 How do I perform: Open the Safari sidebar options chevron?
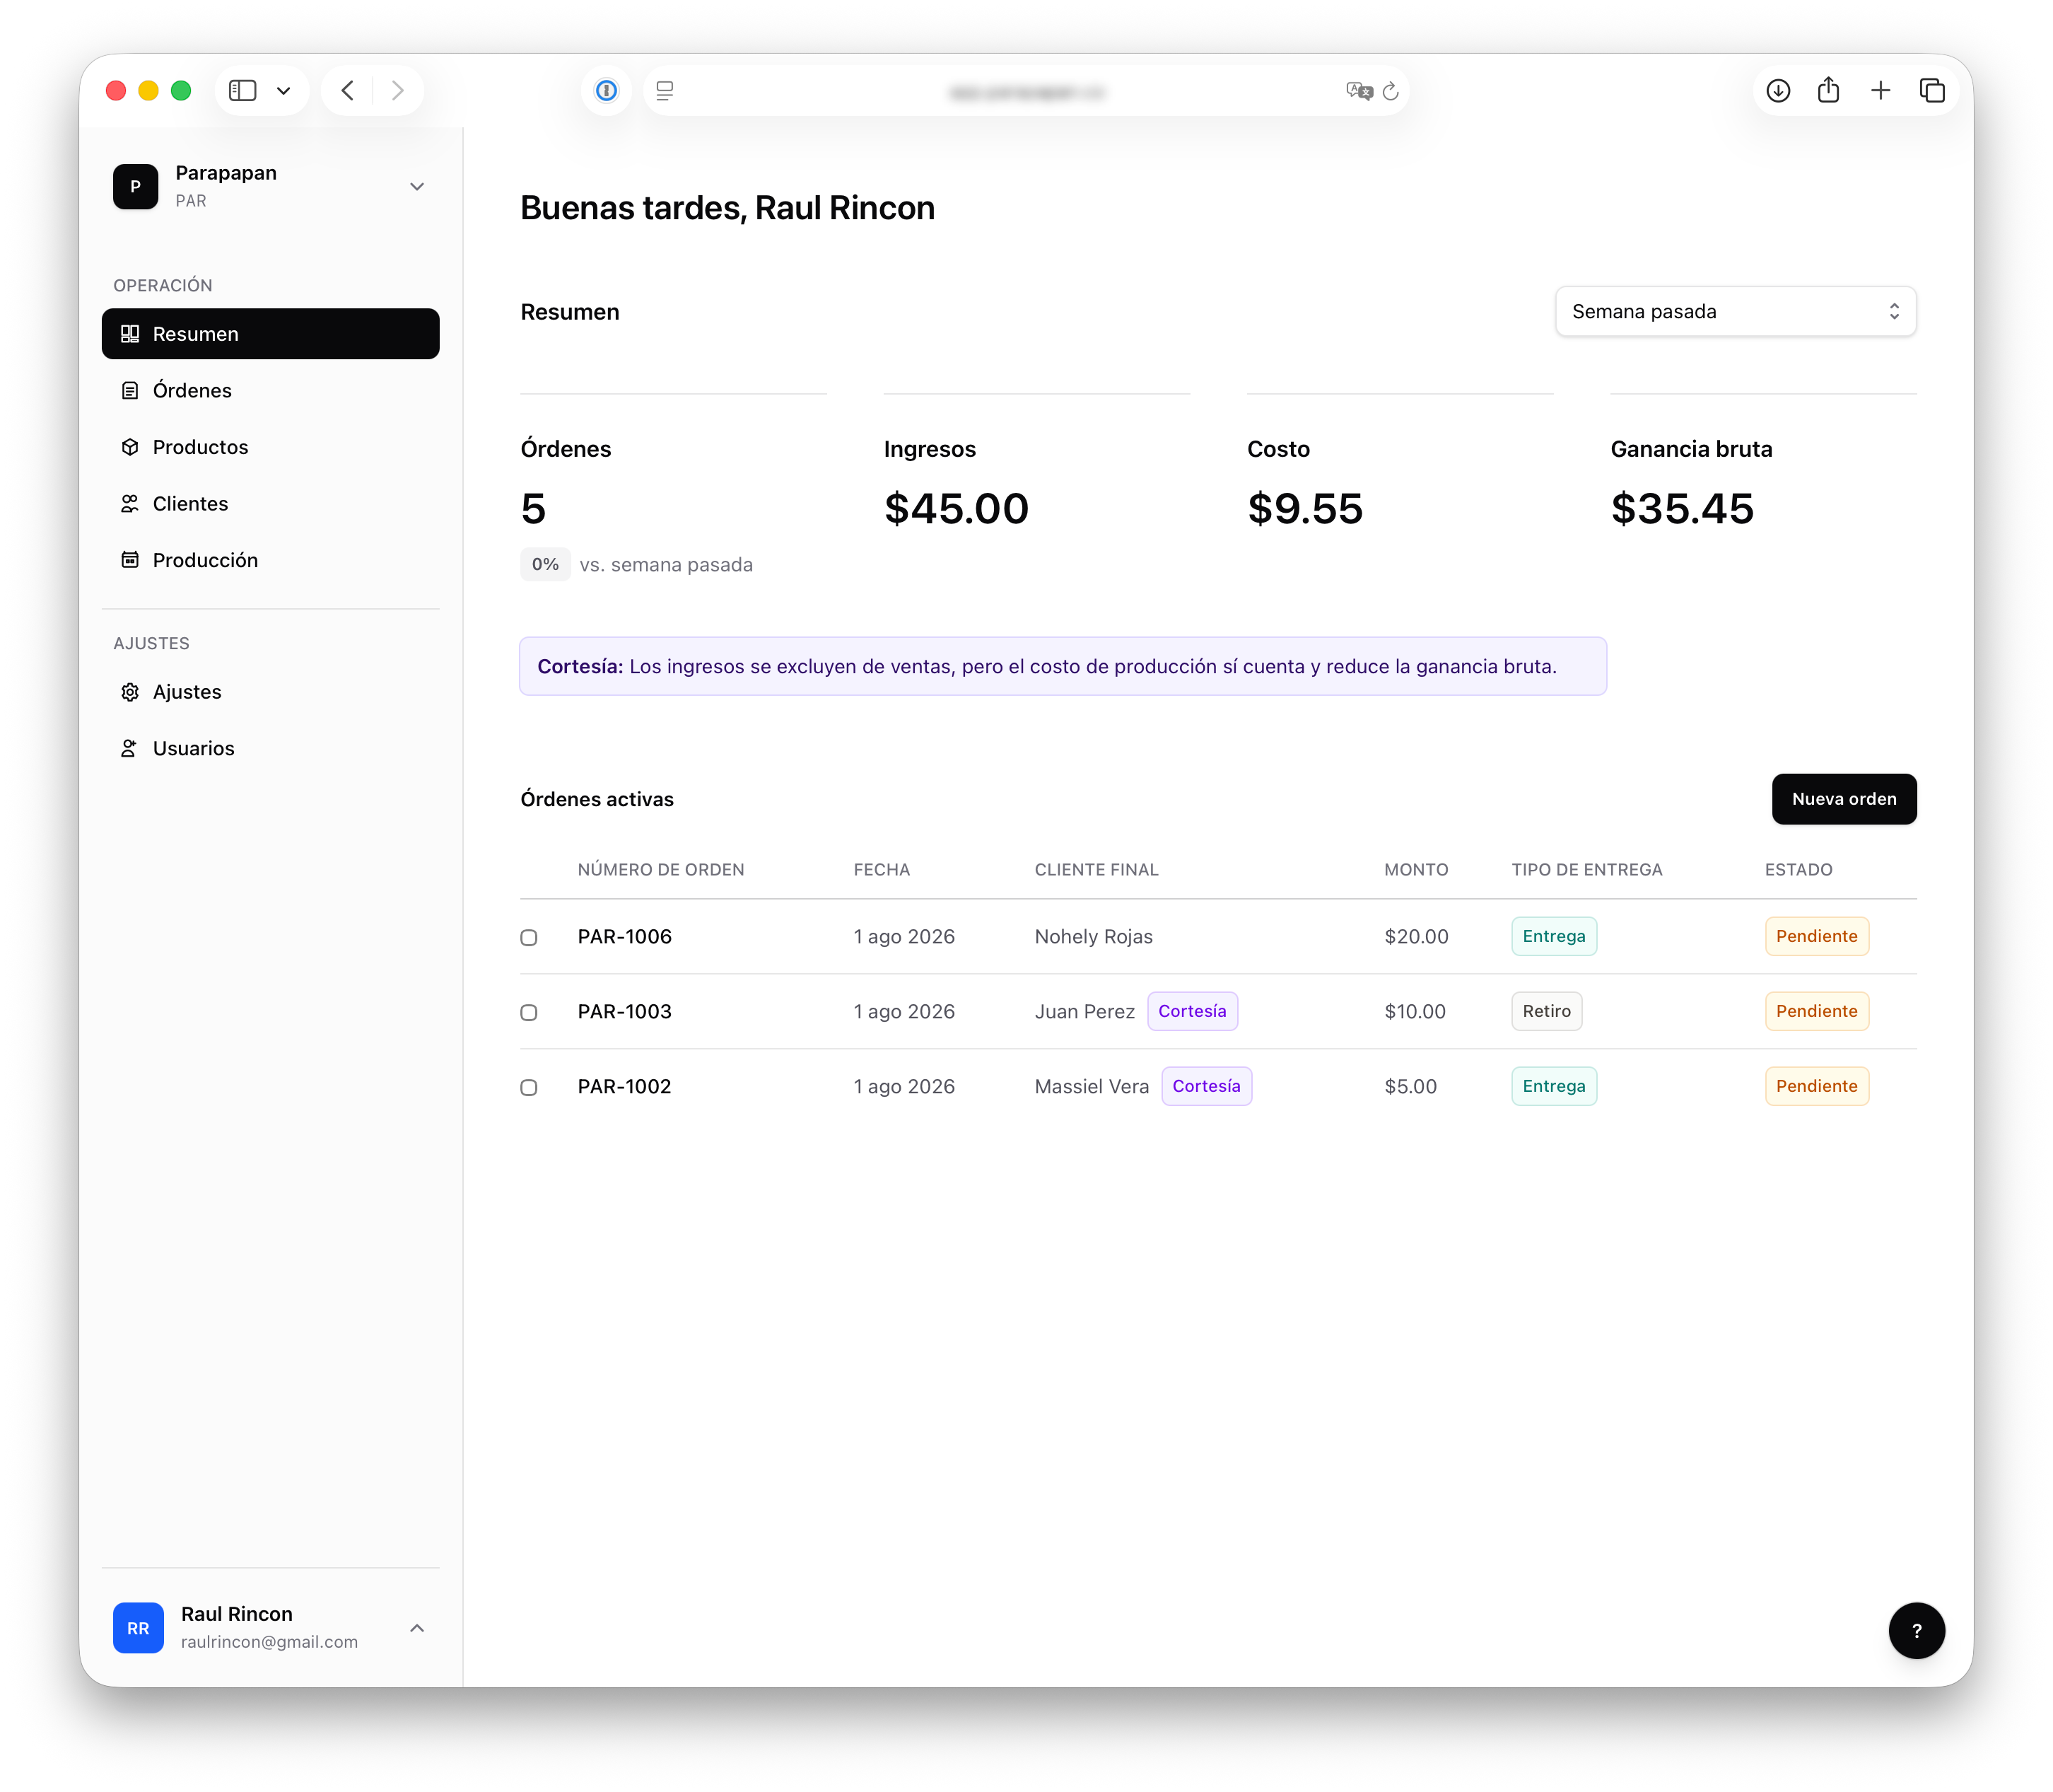tap(284, 91)
